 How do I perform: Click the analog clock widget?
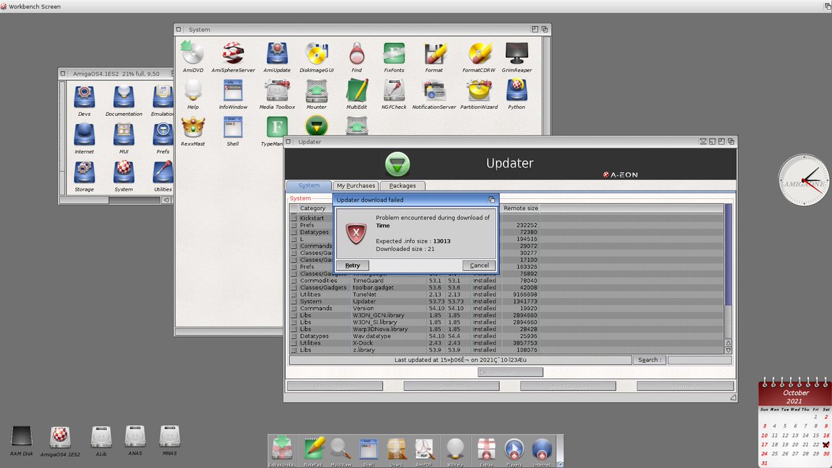(803, 180)
